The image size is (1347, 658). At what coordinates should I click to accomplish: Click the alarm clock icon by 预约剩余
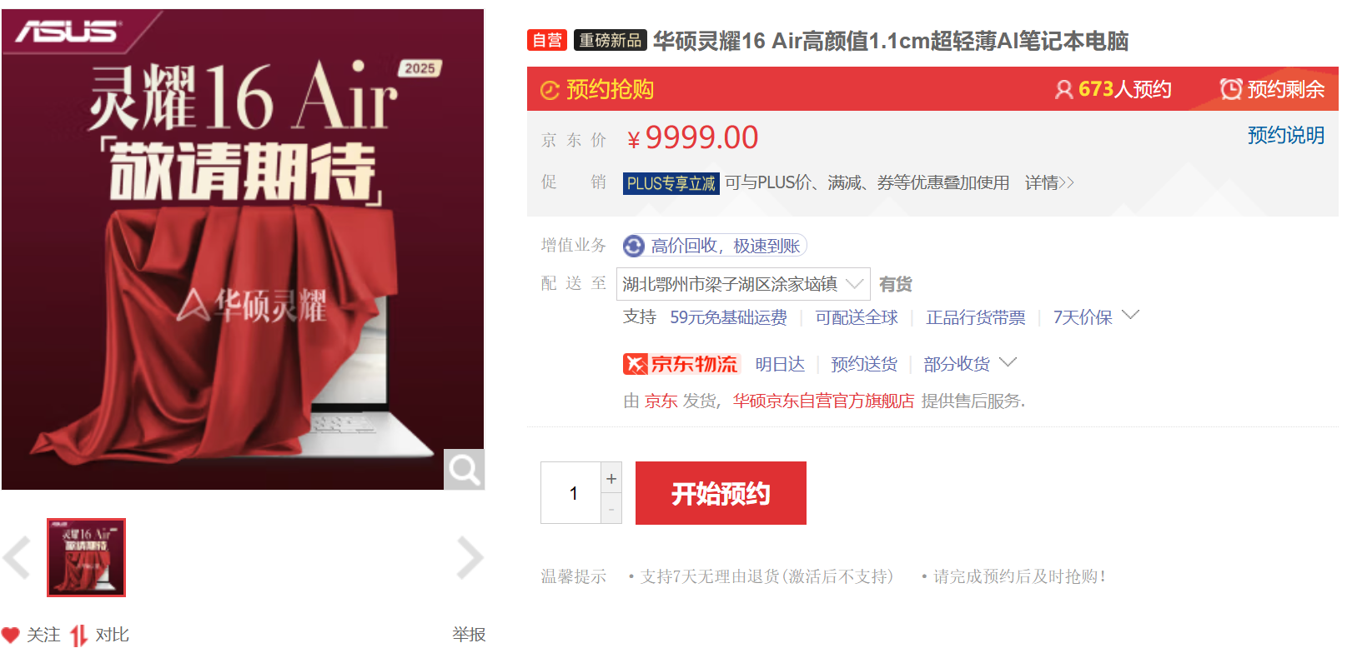(x=1230, y=89)
